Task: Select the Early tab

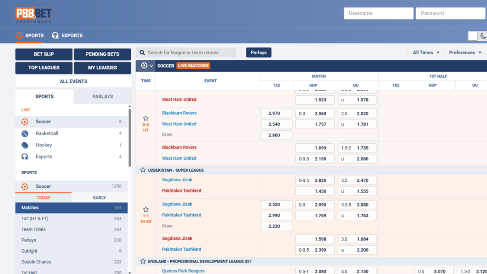Action: (99, 198)
